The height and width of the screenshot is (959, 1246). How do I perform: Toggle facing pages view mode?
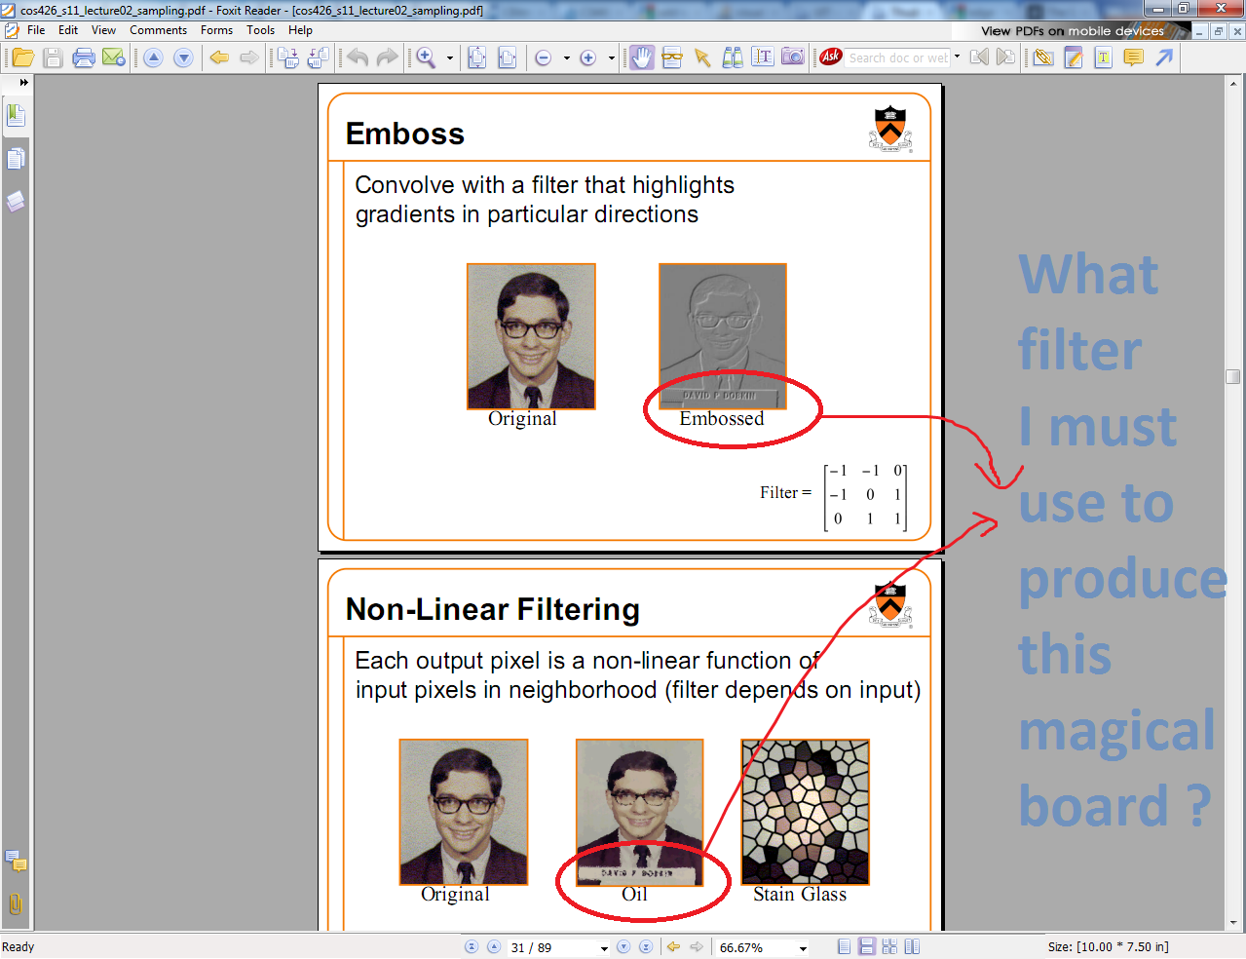(912, 947)
